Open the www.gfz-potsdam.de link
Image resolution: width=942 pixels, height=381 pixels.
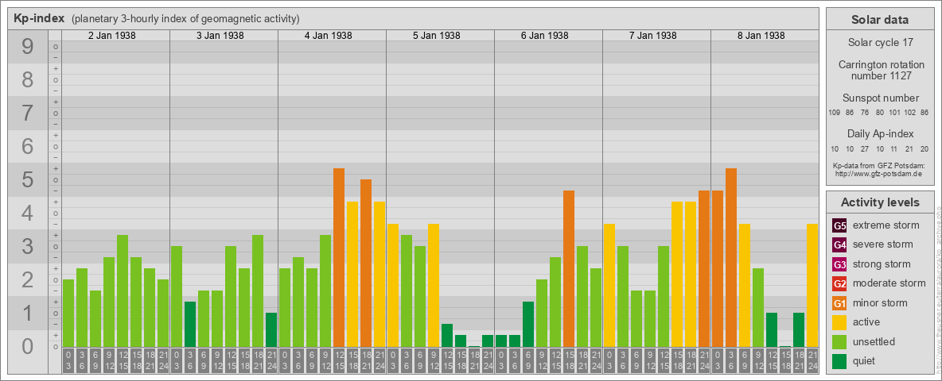point(880,173)
